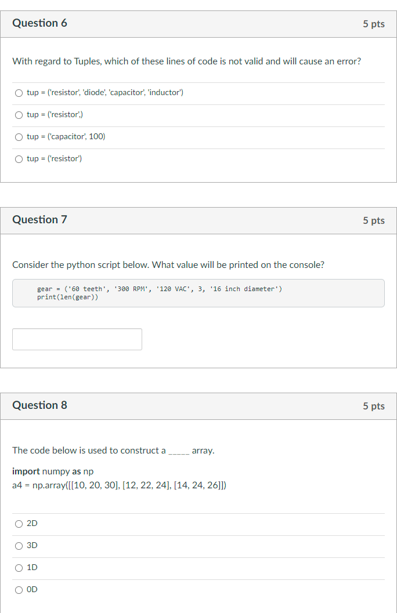397x613 pixels.
Task: Click the Question 8 heading
Action: pos(39,405)
